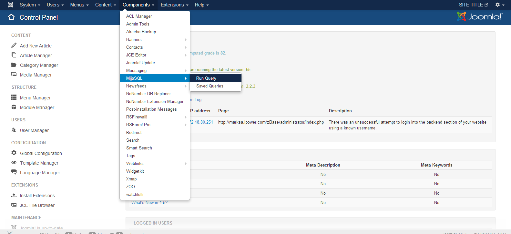Select the highlighted MijoSQL menu entry
This screenshot has width=511, height=234.
coord(155,78)
